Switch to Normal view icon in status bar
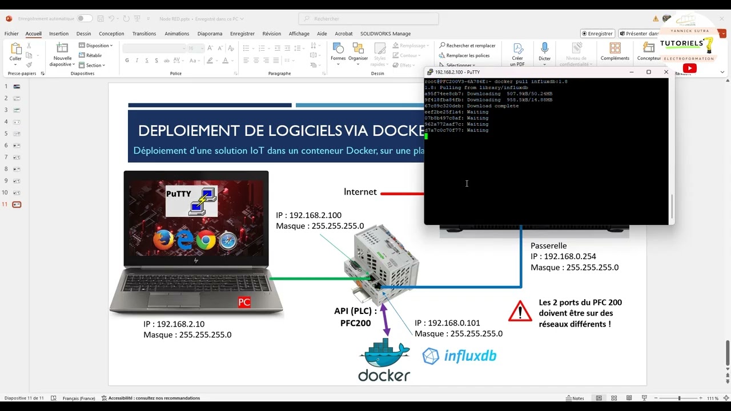The image size is (731, 411). coord(599,398)
